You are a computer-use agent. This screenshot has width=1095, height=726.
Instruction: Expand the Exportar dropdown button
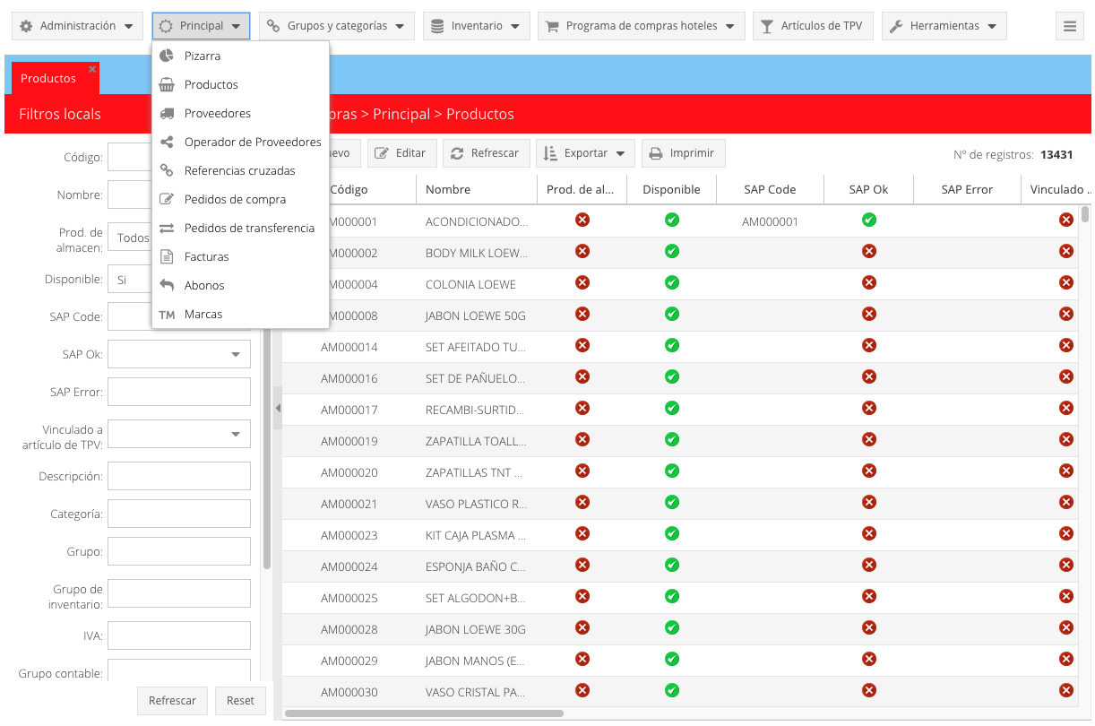586,153
